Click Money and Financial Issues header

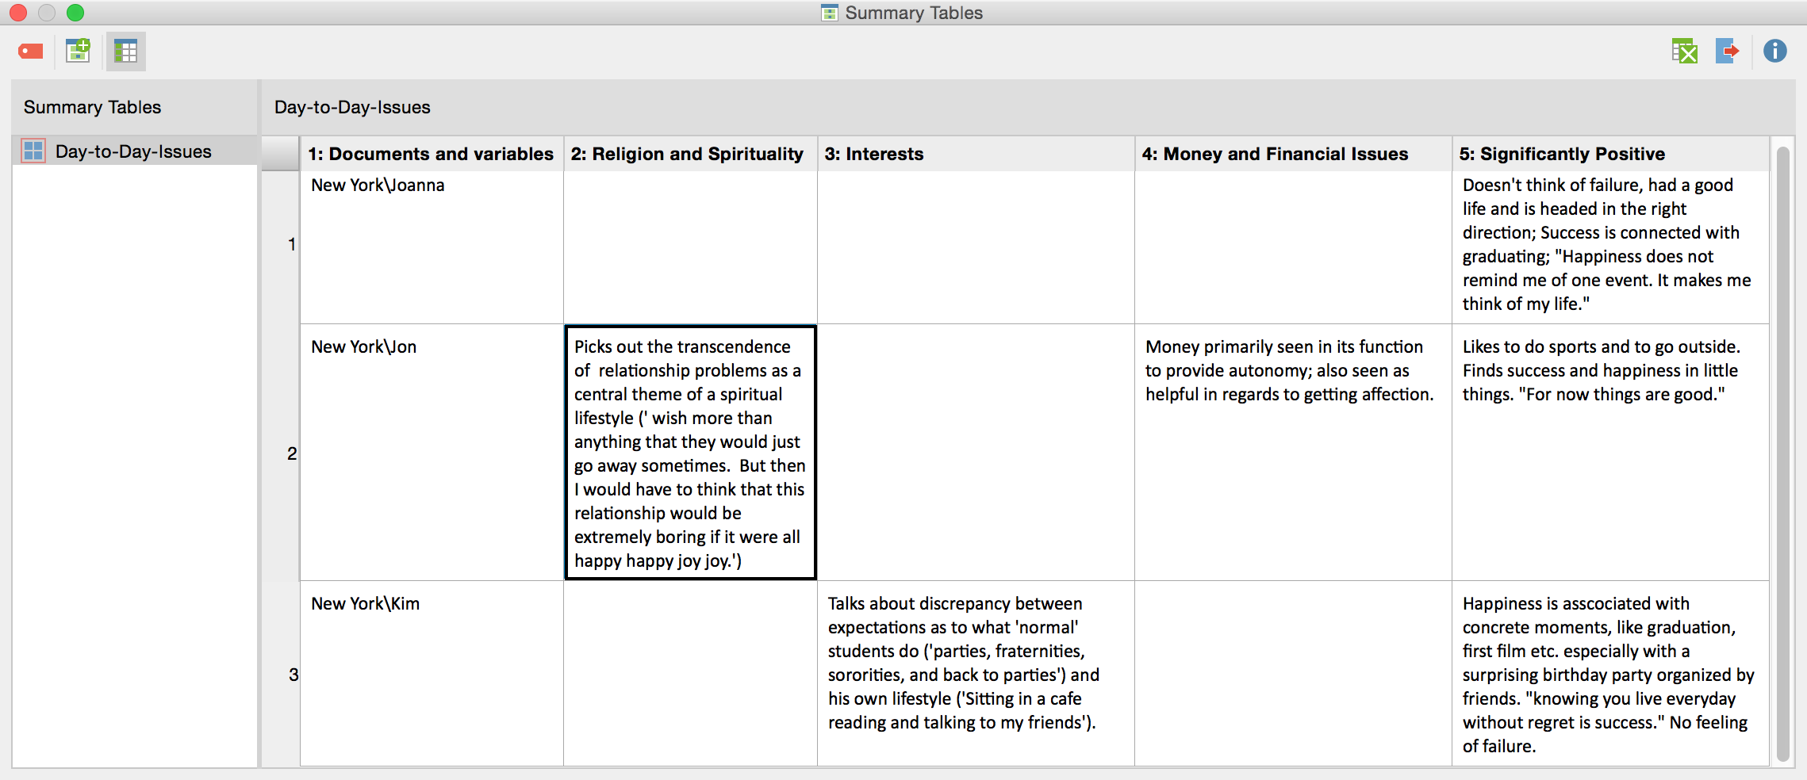point(1293,154)
